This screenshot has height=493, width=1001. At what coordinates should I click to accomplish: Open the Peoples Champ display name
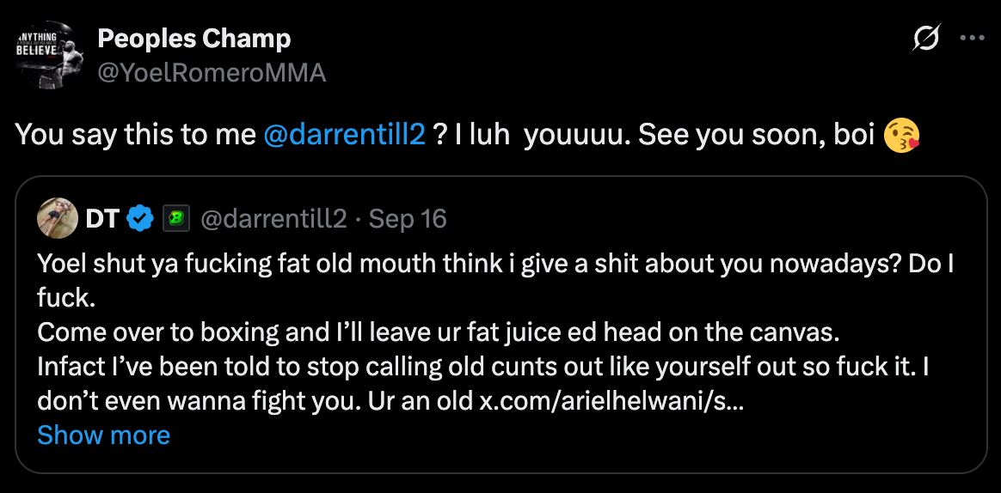pos(193,39)
